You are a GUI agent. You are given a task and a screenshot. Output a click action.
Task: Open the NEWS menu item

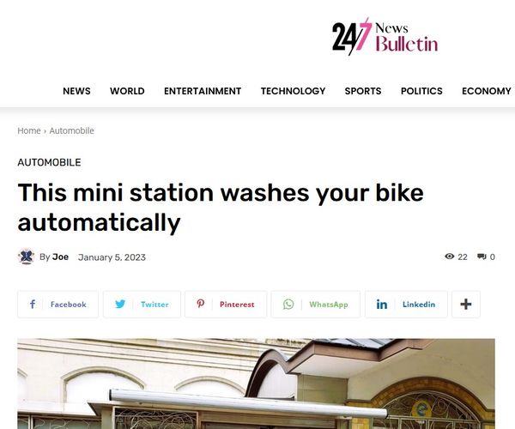coord(76,91)
